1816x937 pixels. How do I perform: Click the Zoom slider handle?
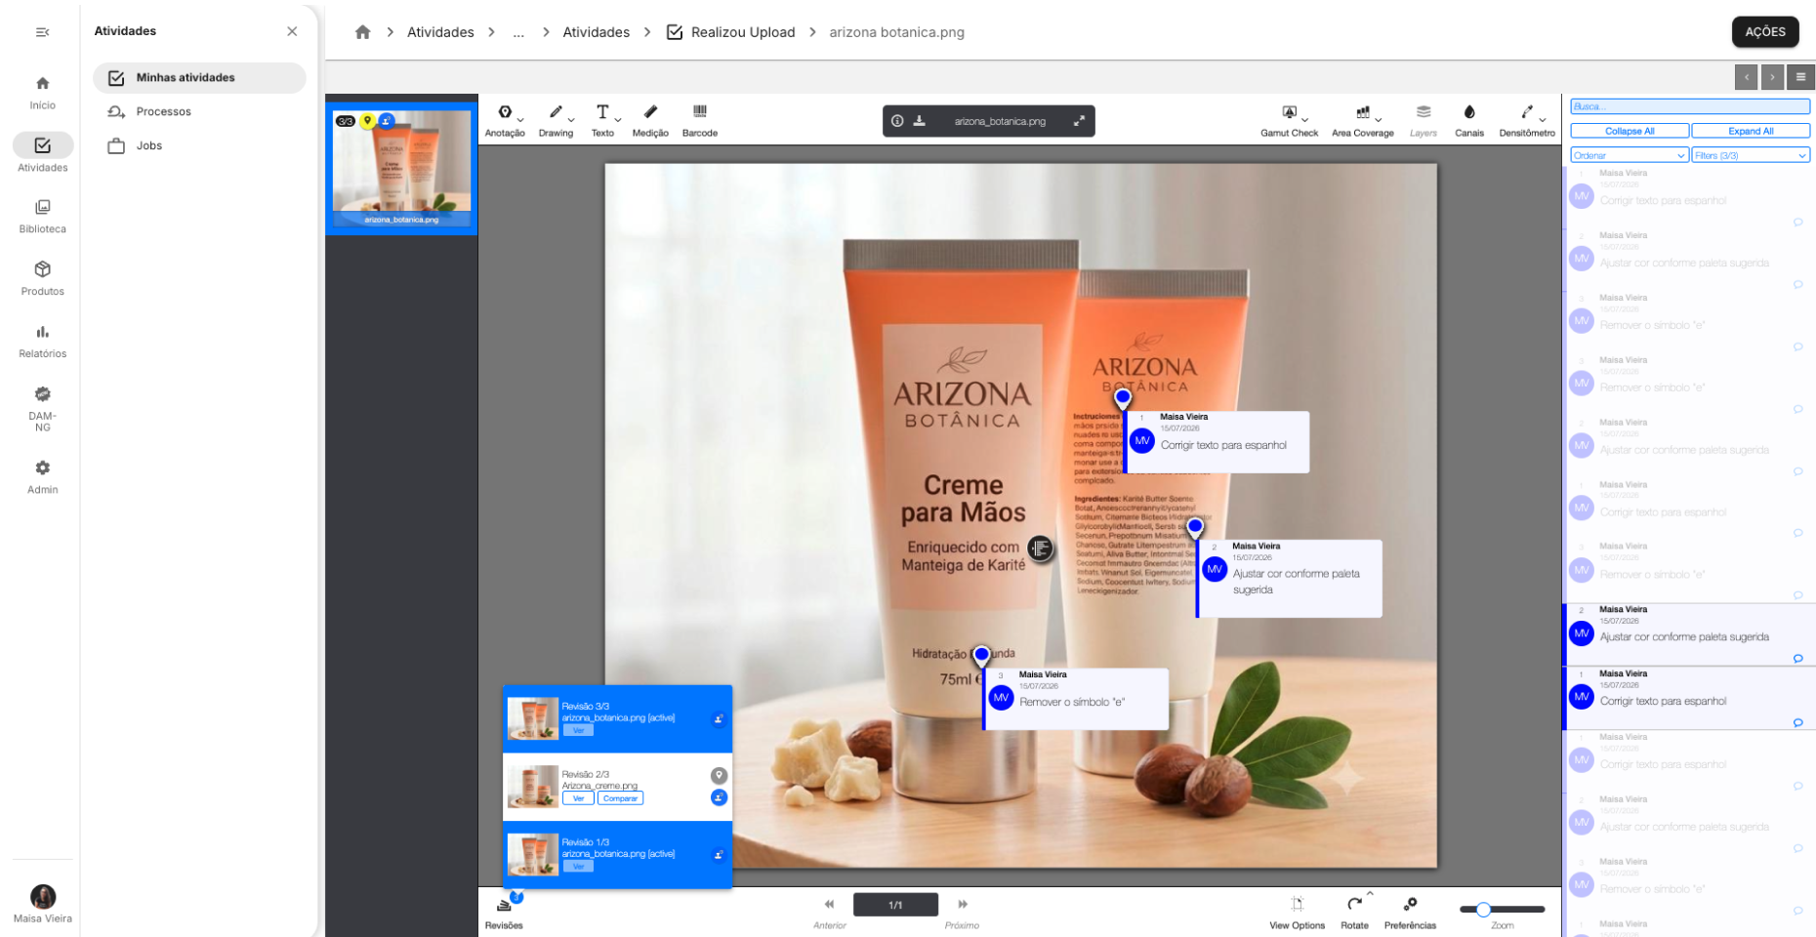pos(1483,910)
